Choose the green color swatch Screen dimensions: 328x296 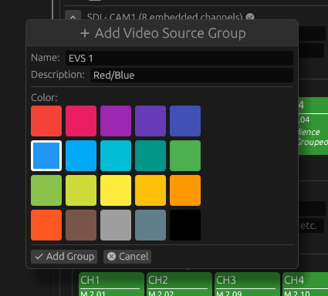(x=185, y=156)
